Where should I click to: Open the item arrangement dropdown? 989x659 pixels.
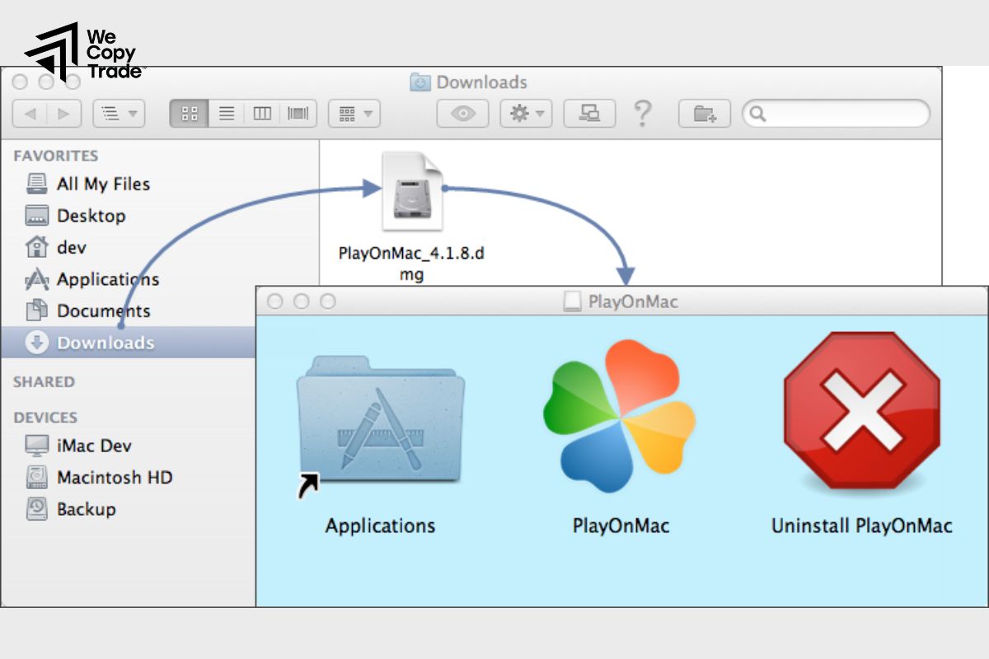354,114
